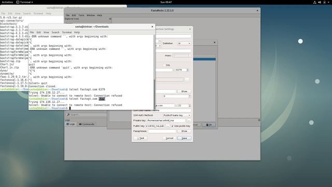The image size is (332, 187).
Task: Save the connection settings
Action: [x=184, y=138]
